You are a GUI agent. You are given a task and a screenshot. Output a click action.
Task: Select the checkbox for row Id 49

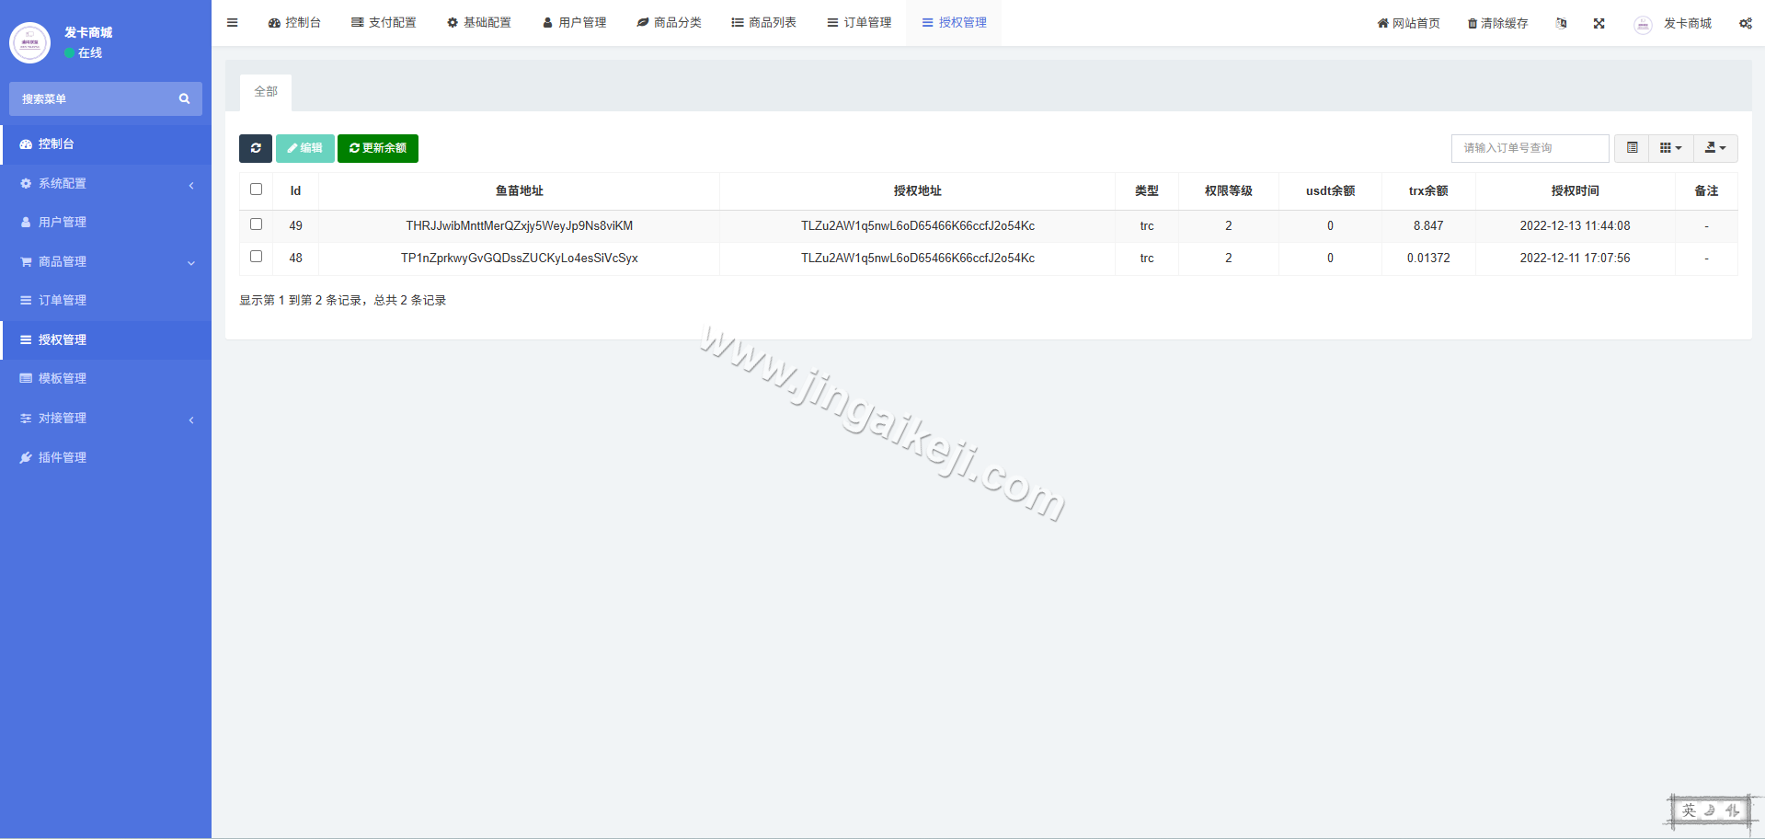pyautogui.click(x=256, y=224)
